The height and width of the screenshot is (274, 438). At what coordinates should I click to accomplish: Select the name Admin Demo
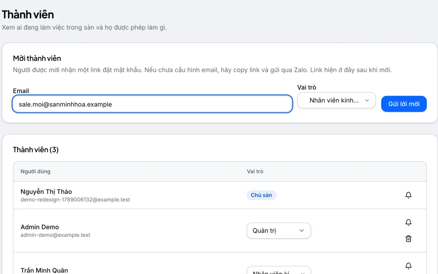(x=40, y=227)
